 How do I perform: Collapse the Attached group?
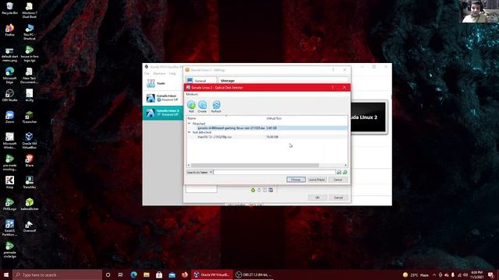189,124
